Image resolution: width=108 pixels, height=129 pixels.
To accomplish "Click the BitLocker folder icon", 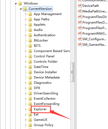I will point(30,40).
